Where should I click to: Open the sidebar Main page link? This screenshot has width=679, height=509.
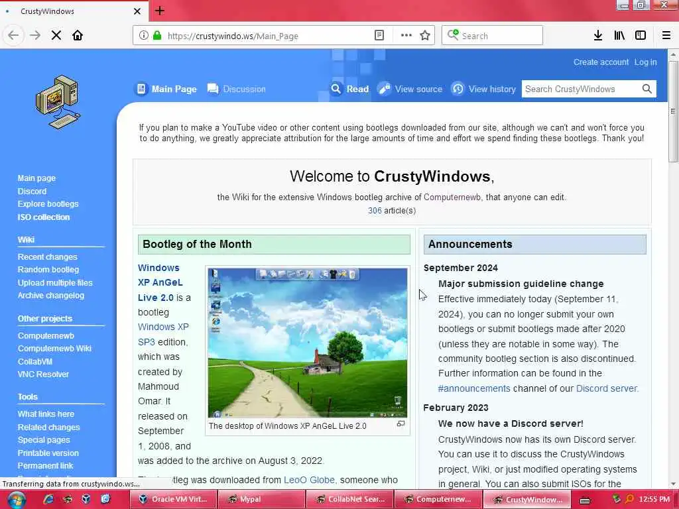click(x=36, y=178)
